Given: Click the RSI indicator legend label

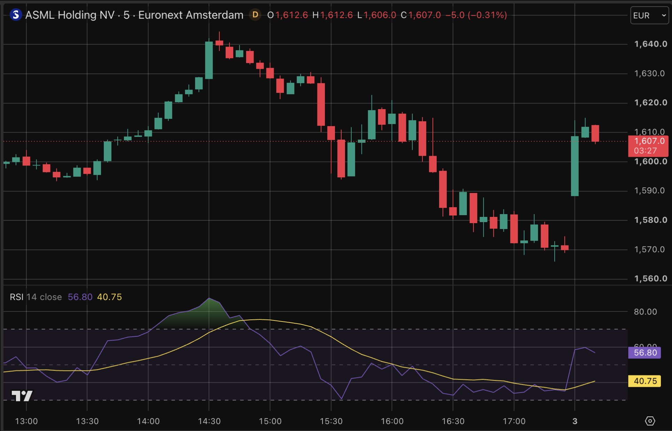Looking at the screenshot, I should click(16, 297).
